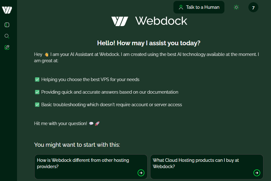This screenshot has width=271, height=181.
Task: Click the rocket emoji after "Hit me" line
Action: [x=97, y=123]
